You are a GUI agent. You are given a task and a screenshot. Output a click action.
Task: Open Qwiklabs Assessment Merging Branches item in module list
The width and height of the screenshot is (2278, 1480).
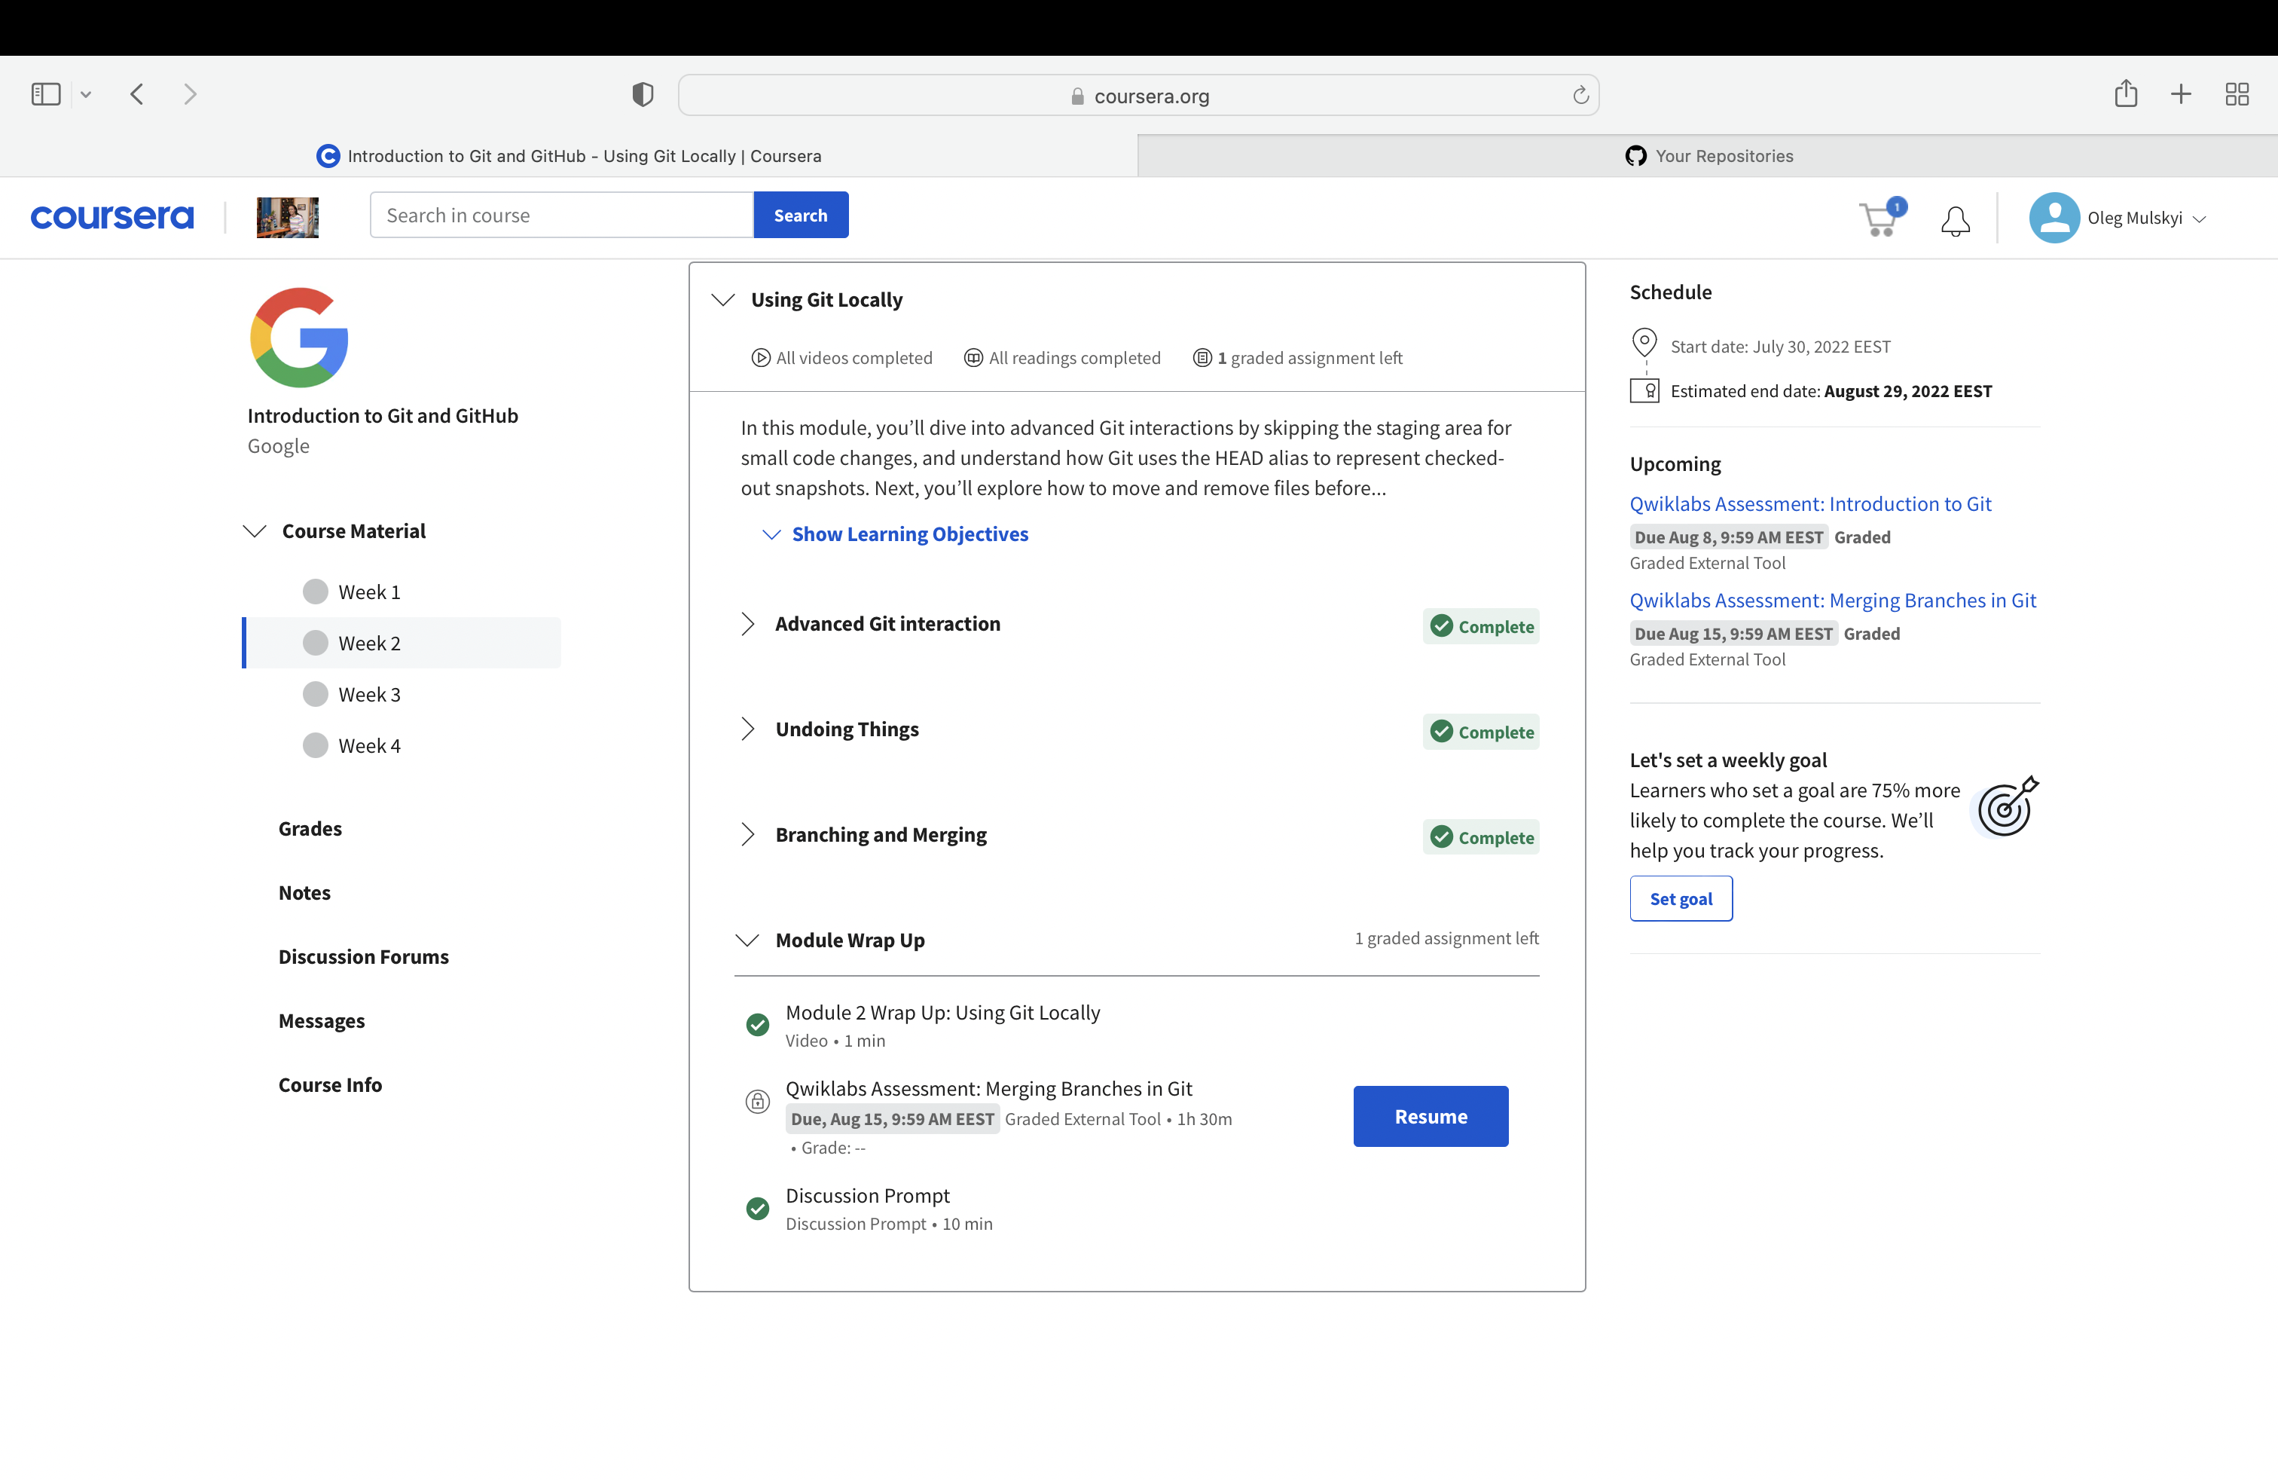pyautogui.click(x=988, y=1088)
